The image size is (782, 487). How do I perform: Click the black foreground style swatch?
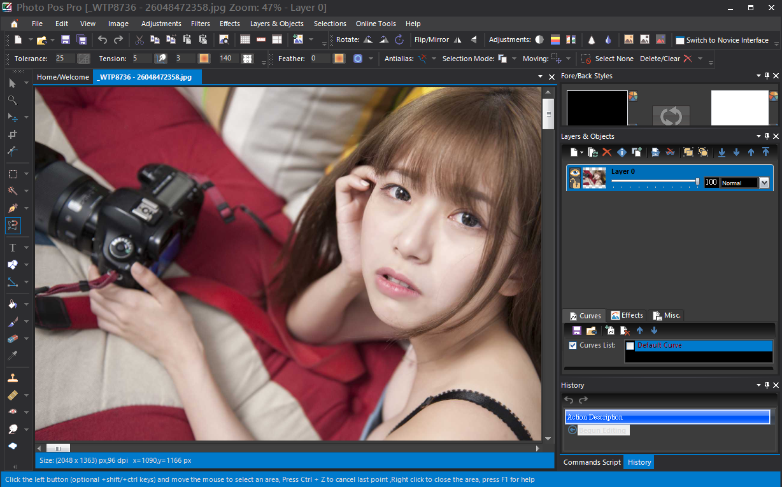coord(597,108)
